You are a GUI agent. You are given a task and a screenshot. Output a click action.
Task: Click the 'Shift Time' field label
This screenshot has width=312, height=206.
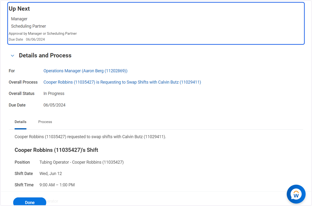[x=24, y=185]
